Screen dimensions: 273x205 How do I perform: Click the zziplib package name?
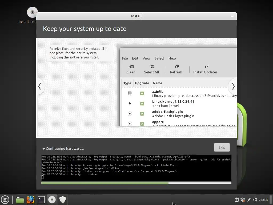tap(158, 91)
